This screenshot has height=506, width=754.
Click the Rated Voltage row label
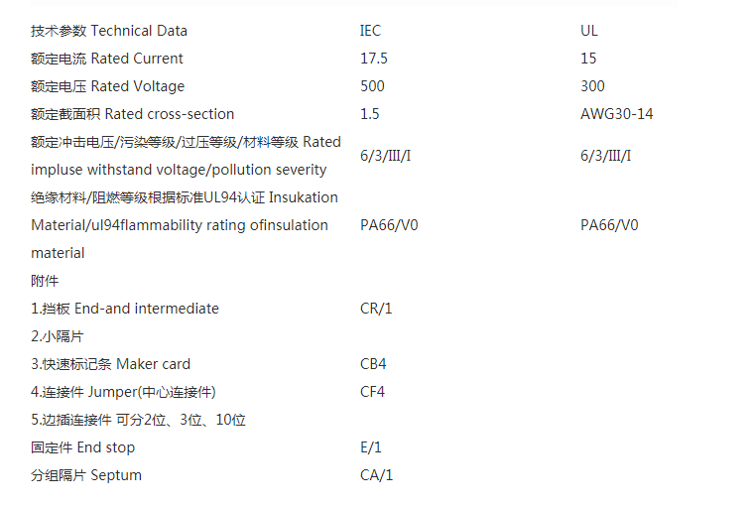pyautogui.click(x=107, y=86)
